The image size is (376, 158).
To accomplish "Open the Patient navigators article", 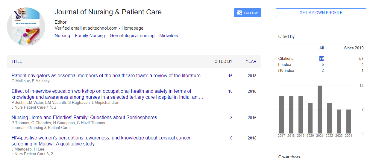I will 106,76.
